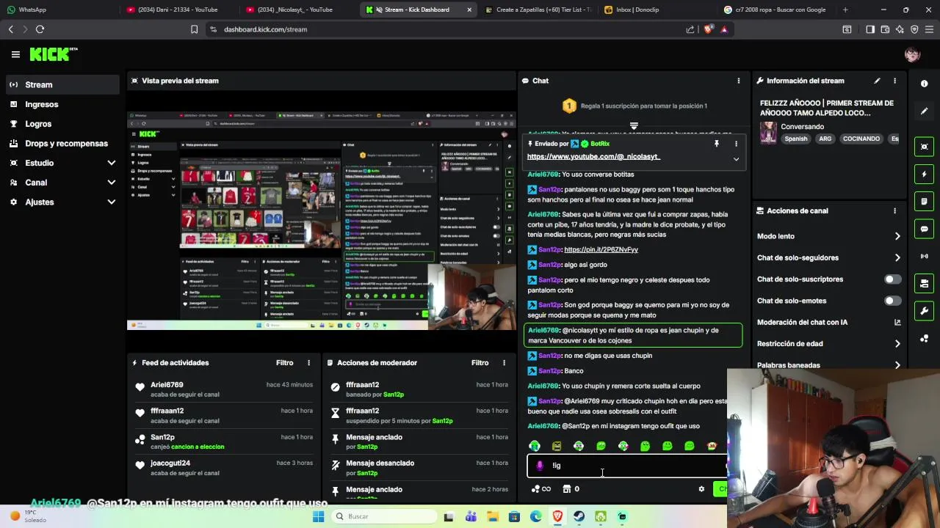This screenshot has height=528, width=940.
Task: Click the COCINANDO tag
Action: tap(861, 139)
